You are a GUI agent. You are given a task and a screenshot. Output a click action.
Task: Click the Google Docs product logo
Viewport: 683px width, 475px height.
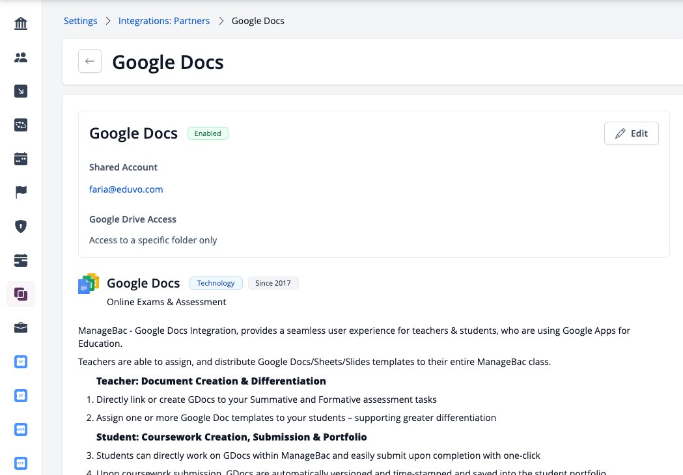(89, 284)
